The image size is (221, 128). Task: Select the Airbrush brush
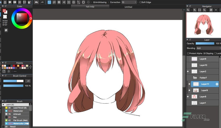pyautogui.click(x=17, y=114)
